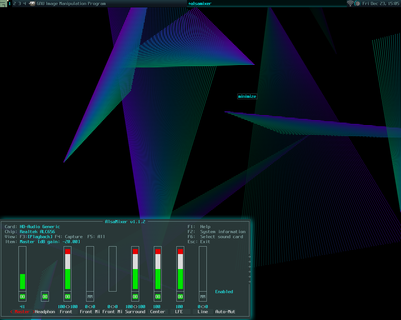Click the AlsaMixer v1.1.2 title
This screenshot has width=401, height=320.
tap(125, 222)
